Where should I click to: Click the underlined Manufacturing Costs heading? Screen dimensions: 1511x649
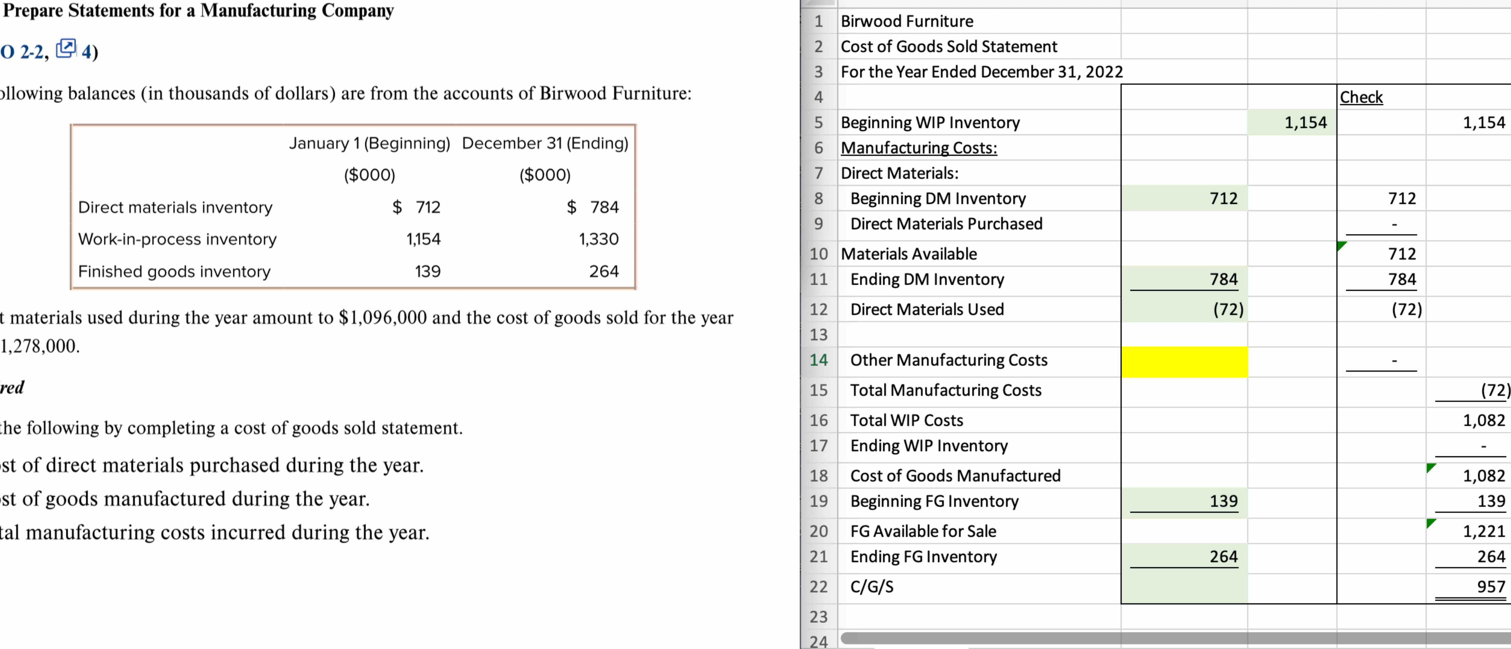[918, 148]
